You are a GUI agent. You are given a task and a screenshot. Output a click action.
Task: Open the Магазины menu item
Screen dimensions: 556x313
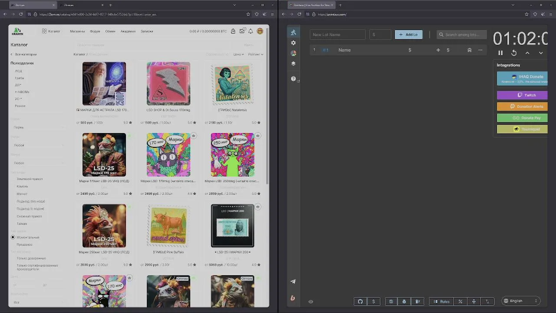click(x=78, y=31)
